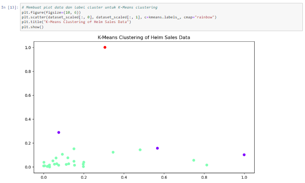The height and width of the screenshot is (183, 305).
Task: Click the y-axis tick label 0.6
Action: [x=29, y=95]
